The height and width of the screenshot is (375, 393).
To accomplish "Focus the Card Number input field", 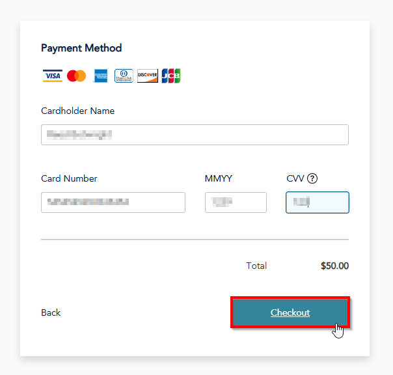I will tap(113, 202).
